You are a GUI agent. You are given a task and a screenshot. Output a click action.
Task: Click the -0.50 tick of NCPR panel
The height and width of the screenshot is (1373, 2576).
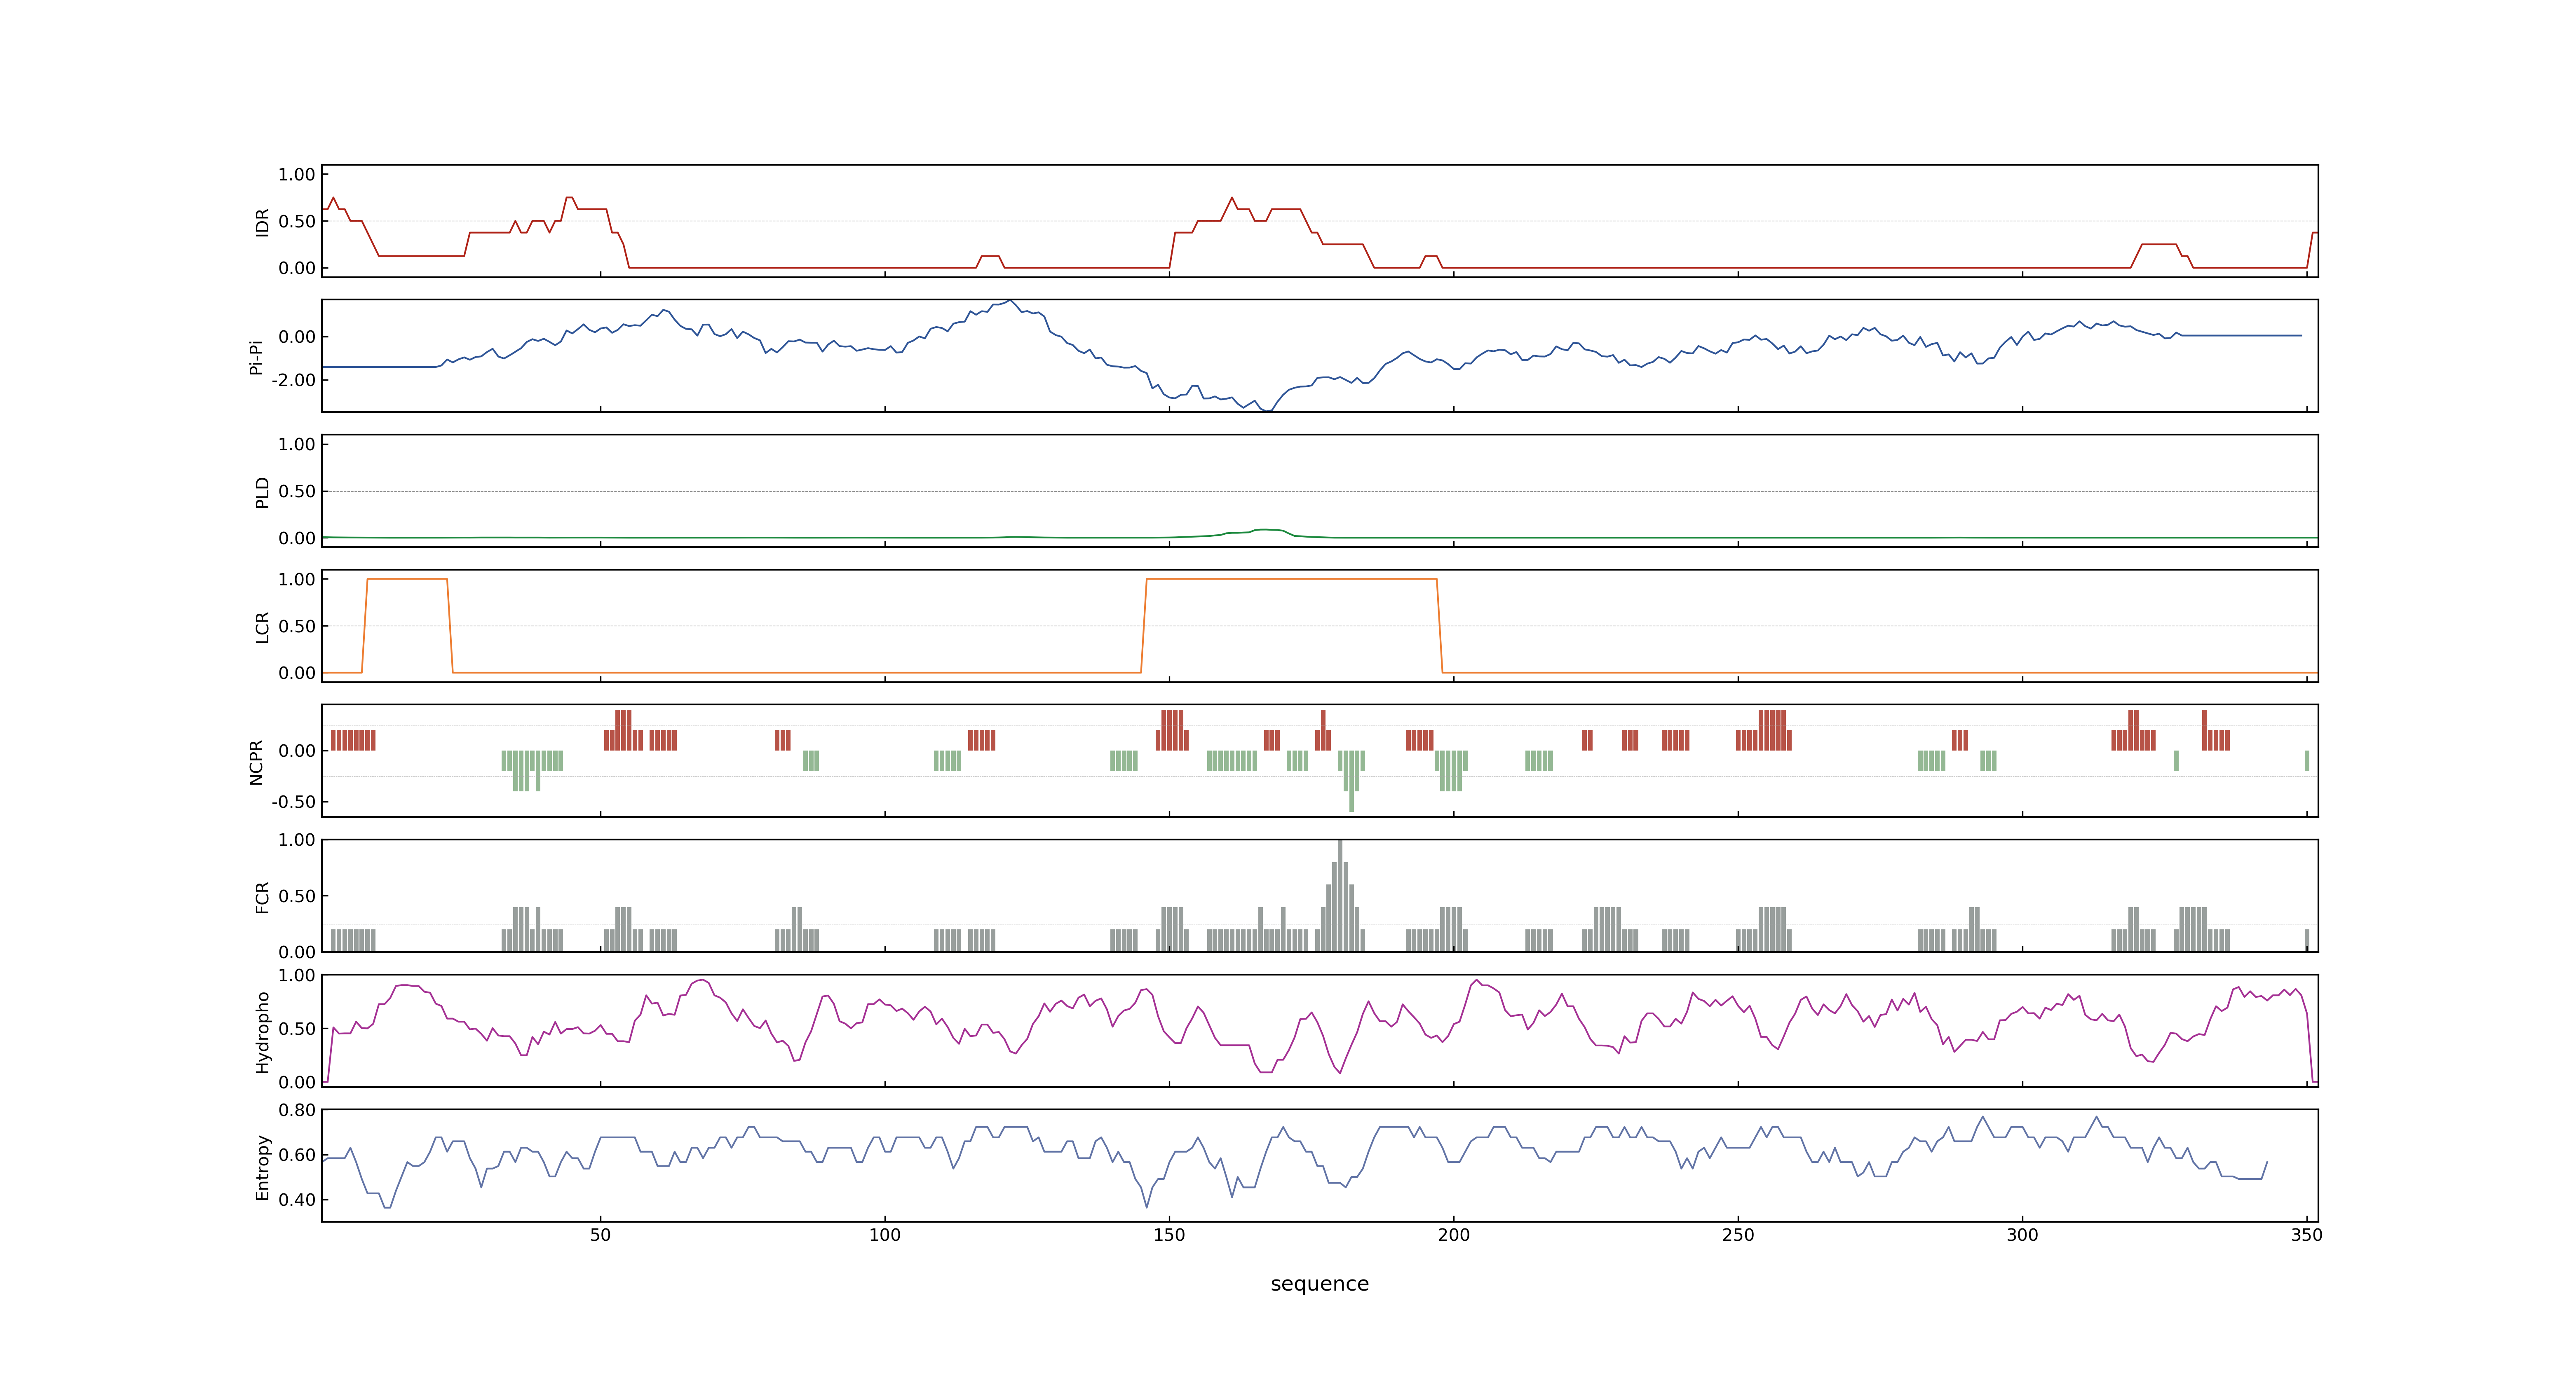coord(293,802)
